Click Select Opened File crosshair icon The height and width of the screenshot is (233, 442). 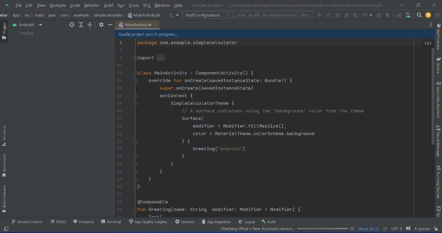click(x=72, y=25)
